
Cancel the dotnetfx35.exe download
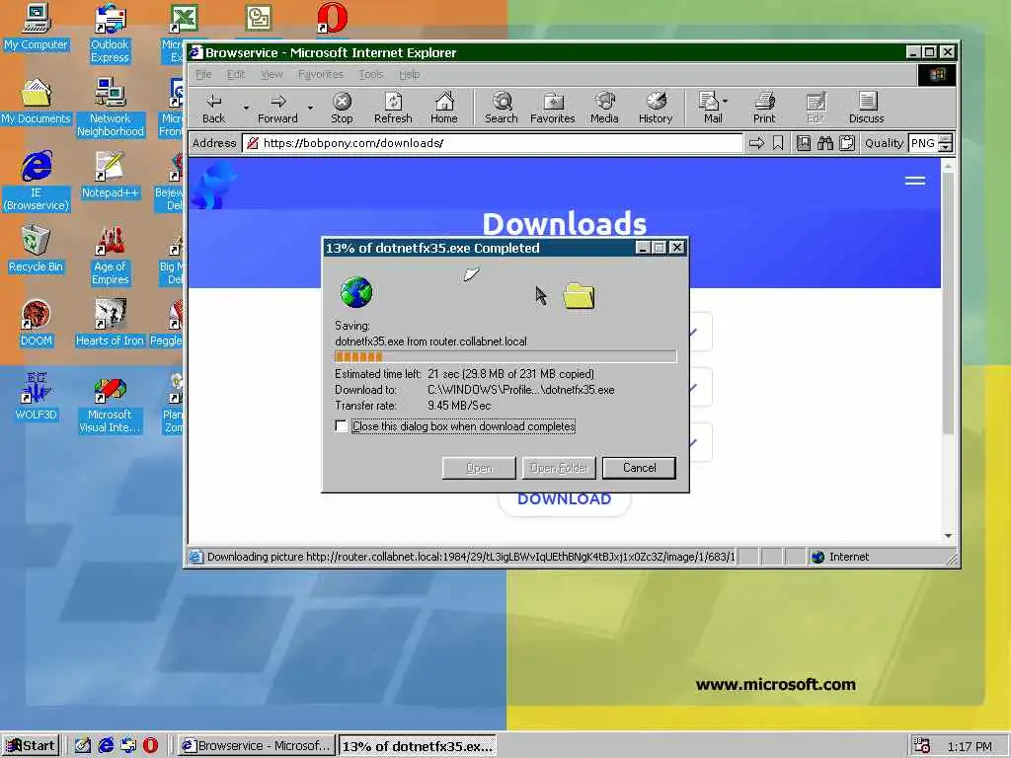point(639,468)
